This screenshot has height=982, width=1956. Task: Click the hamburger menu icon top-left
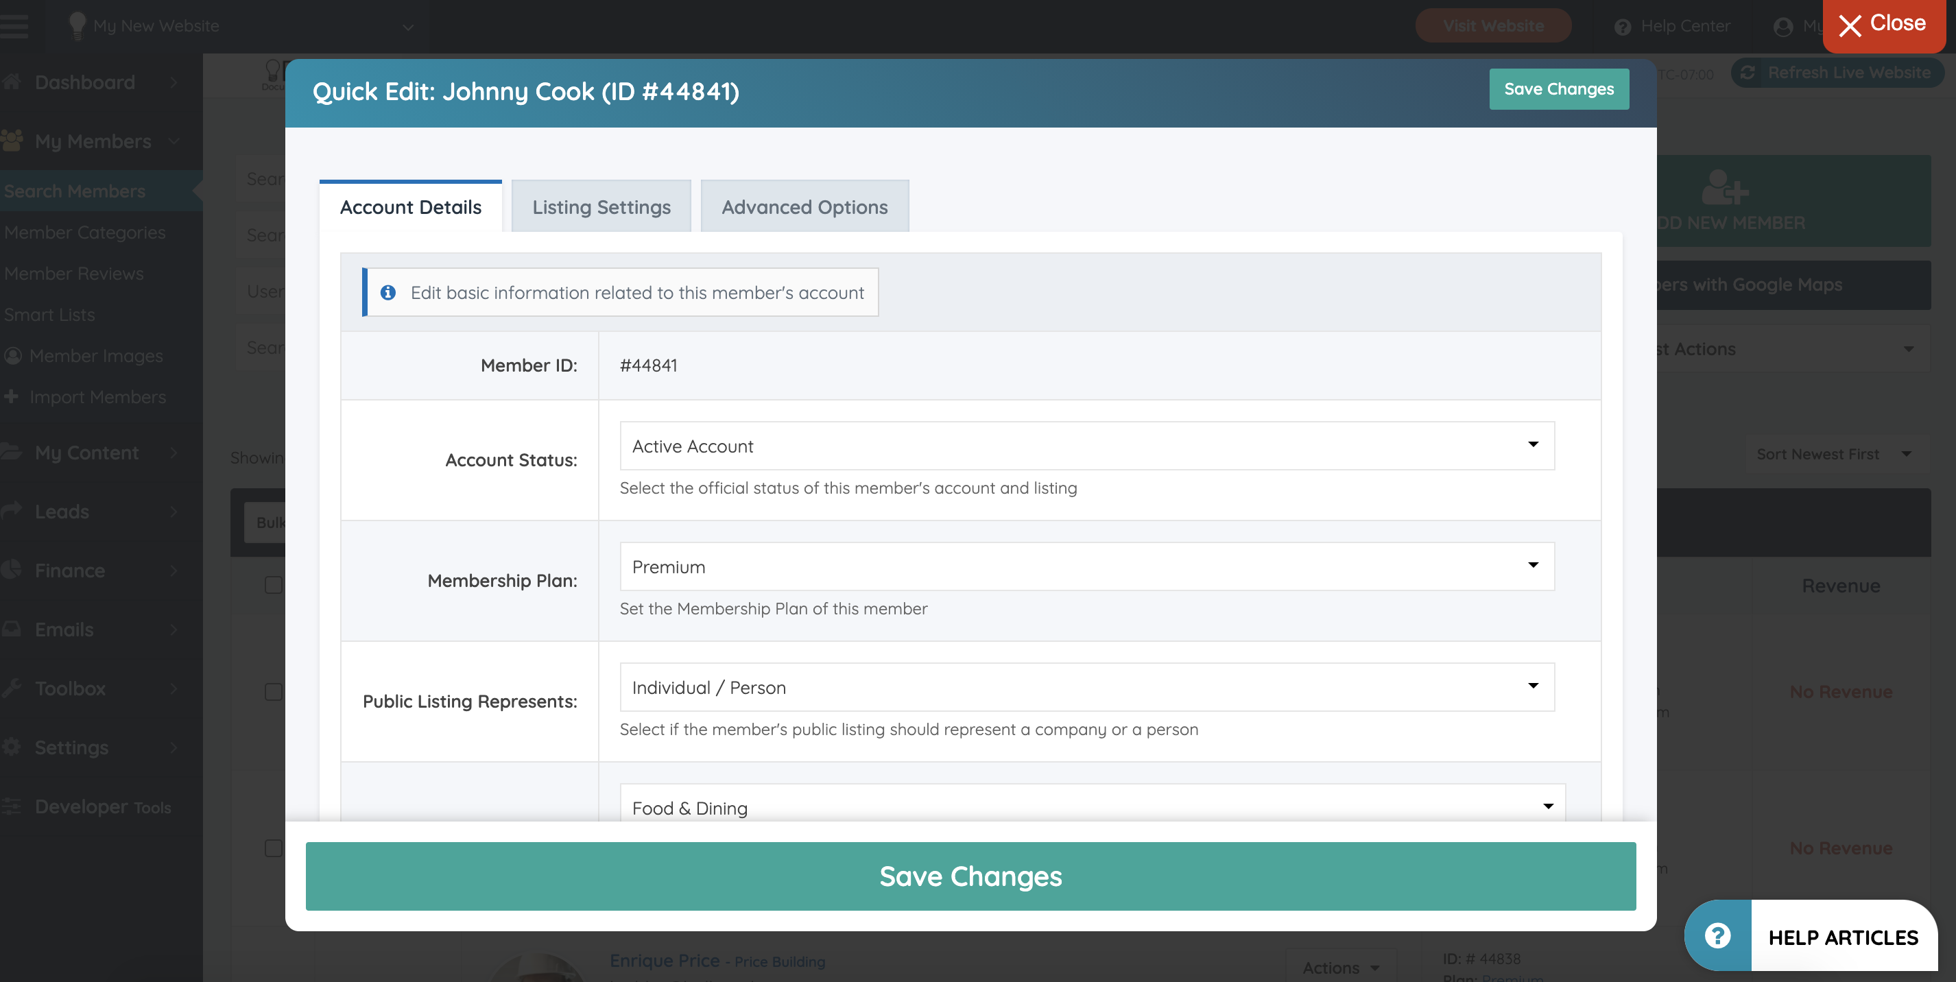(x=14, y=25)
